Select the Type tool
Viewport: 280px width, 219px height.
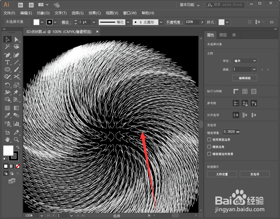point(7,62)
